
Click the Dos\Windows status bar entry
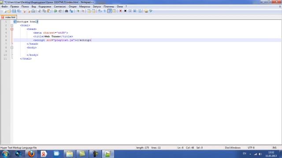click(233, 148)
